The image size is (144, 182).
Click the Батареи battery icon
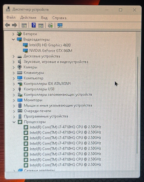coord(19,34)
